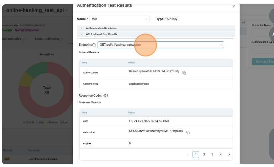
Task: Close the Authentication Test Results dialog
Action: pyautogui.click(x=234, y=6)
